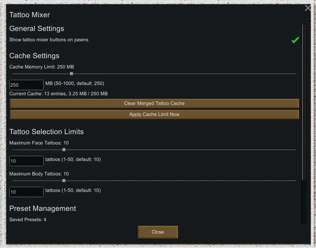The height and width of the screenshot is (248, 316).
Task: Click the scrollbar track below the thumb
Action: pos(304,203)
